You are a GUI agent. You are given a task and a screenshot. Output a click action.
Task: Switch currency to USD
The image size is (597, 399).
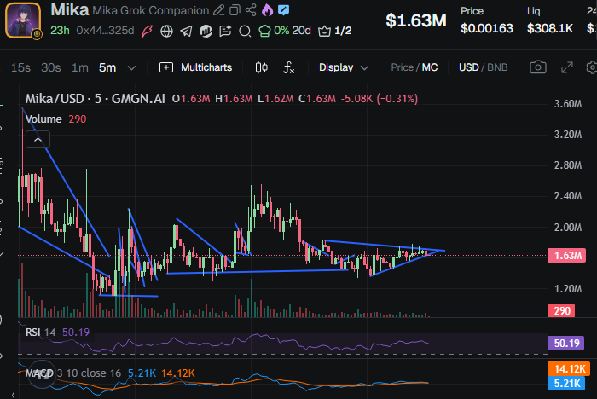(x=469, y=67)
